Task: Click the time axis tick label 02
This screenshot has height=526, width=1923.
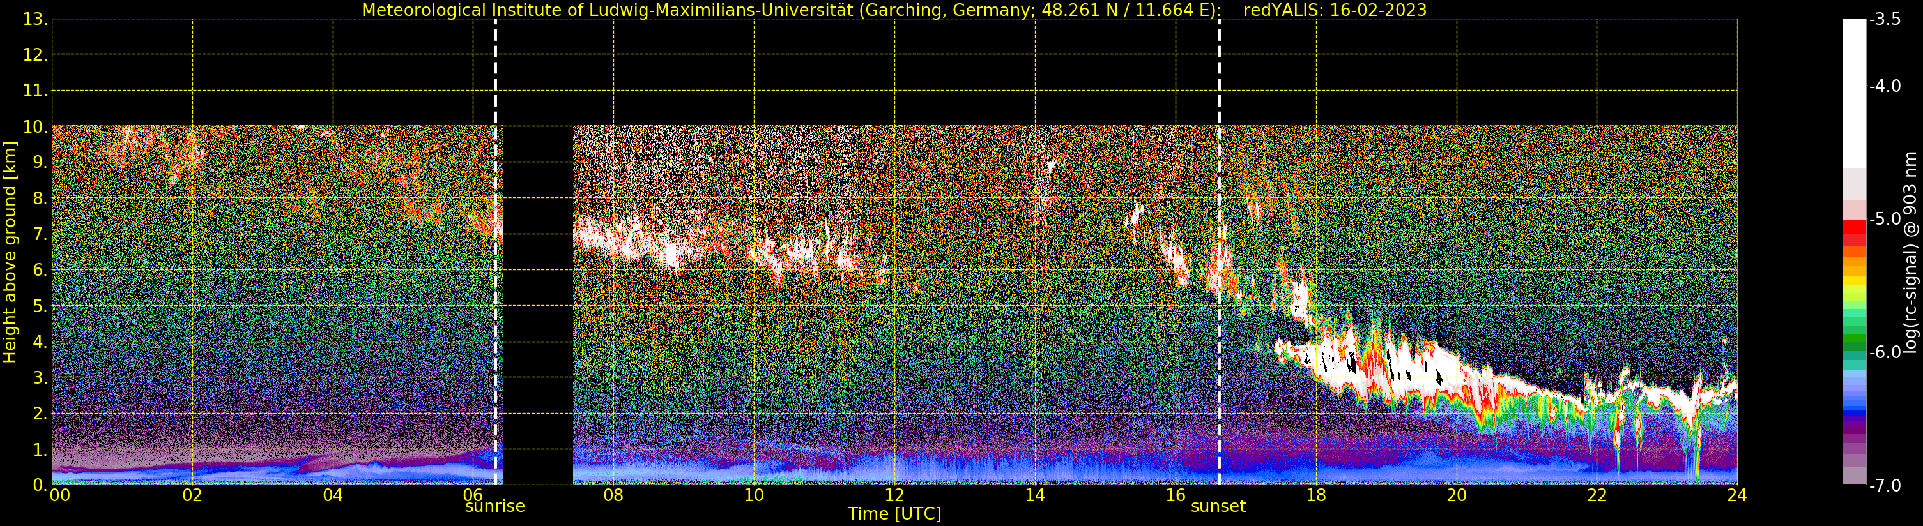Action: [x=192, y=495]
